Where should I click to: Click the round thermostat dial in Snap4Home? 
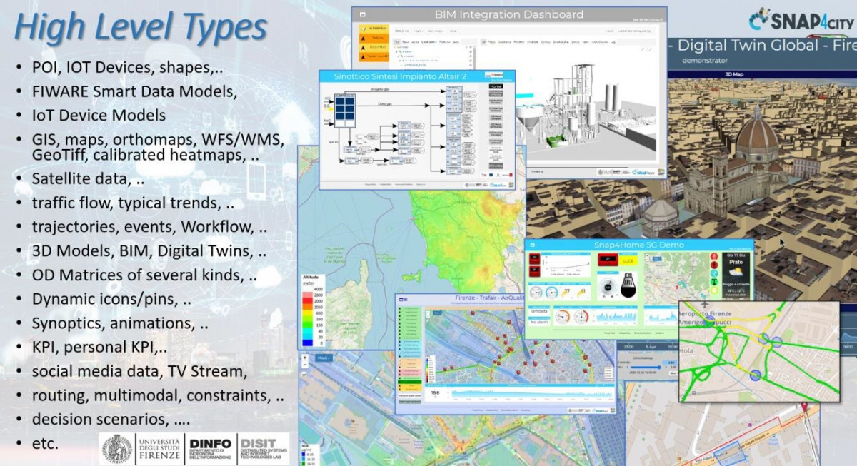[x=608, y=288]
